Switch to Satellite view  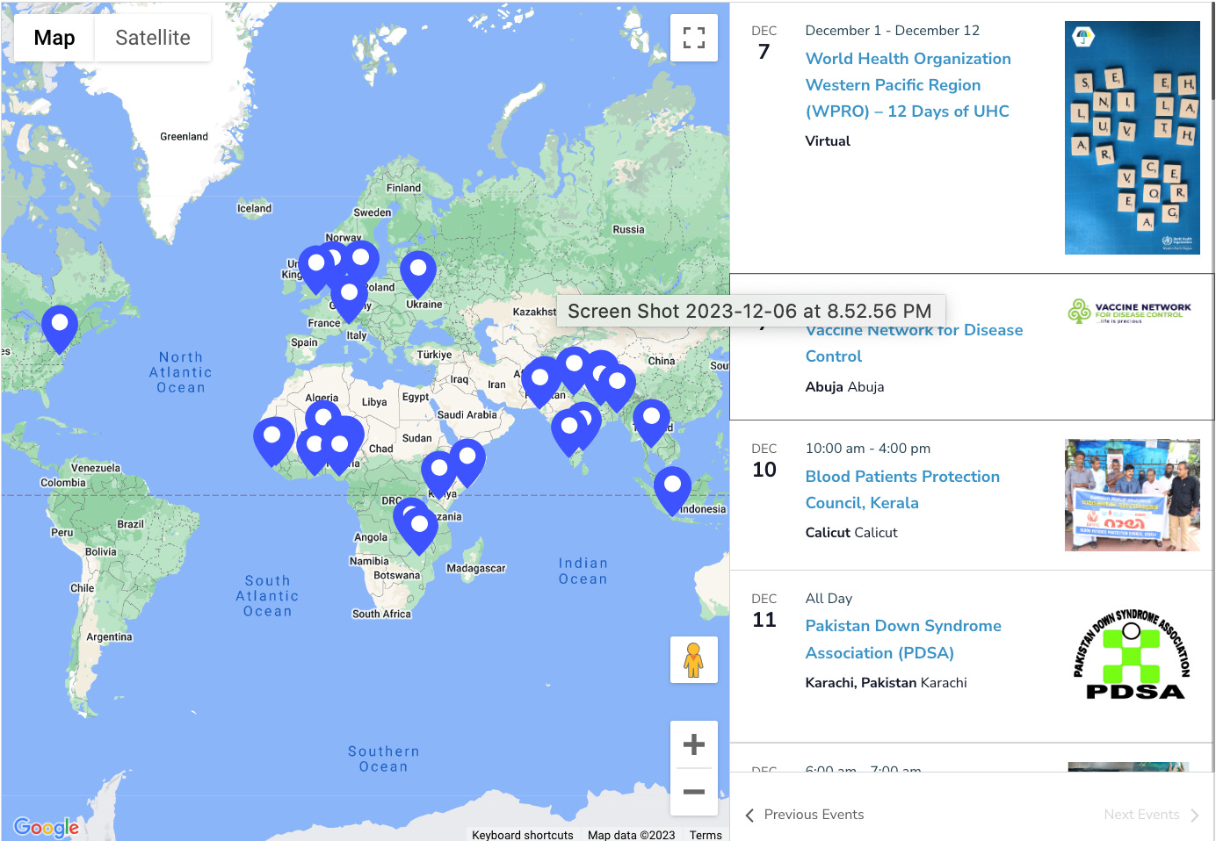[153, 38]
